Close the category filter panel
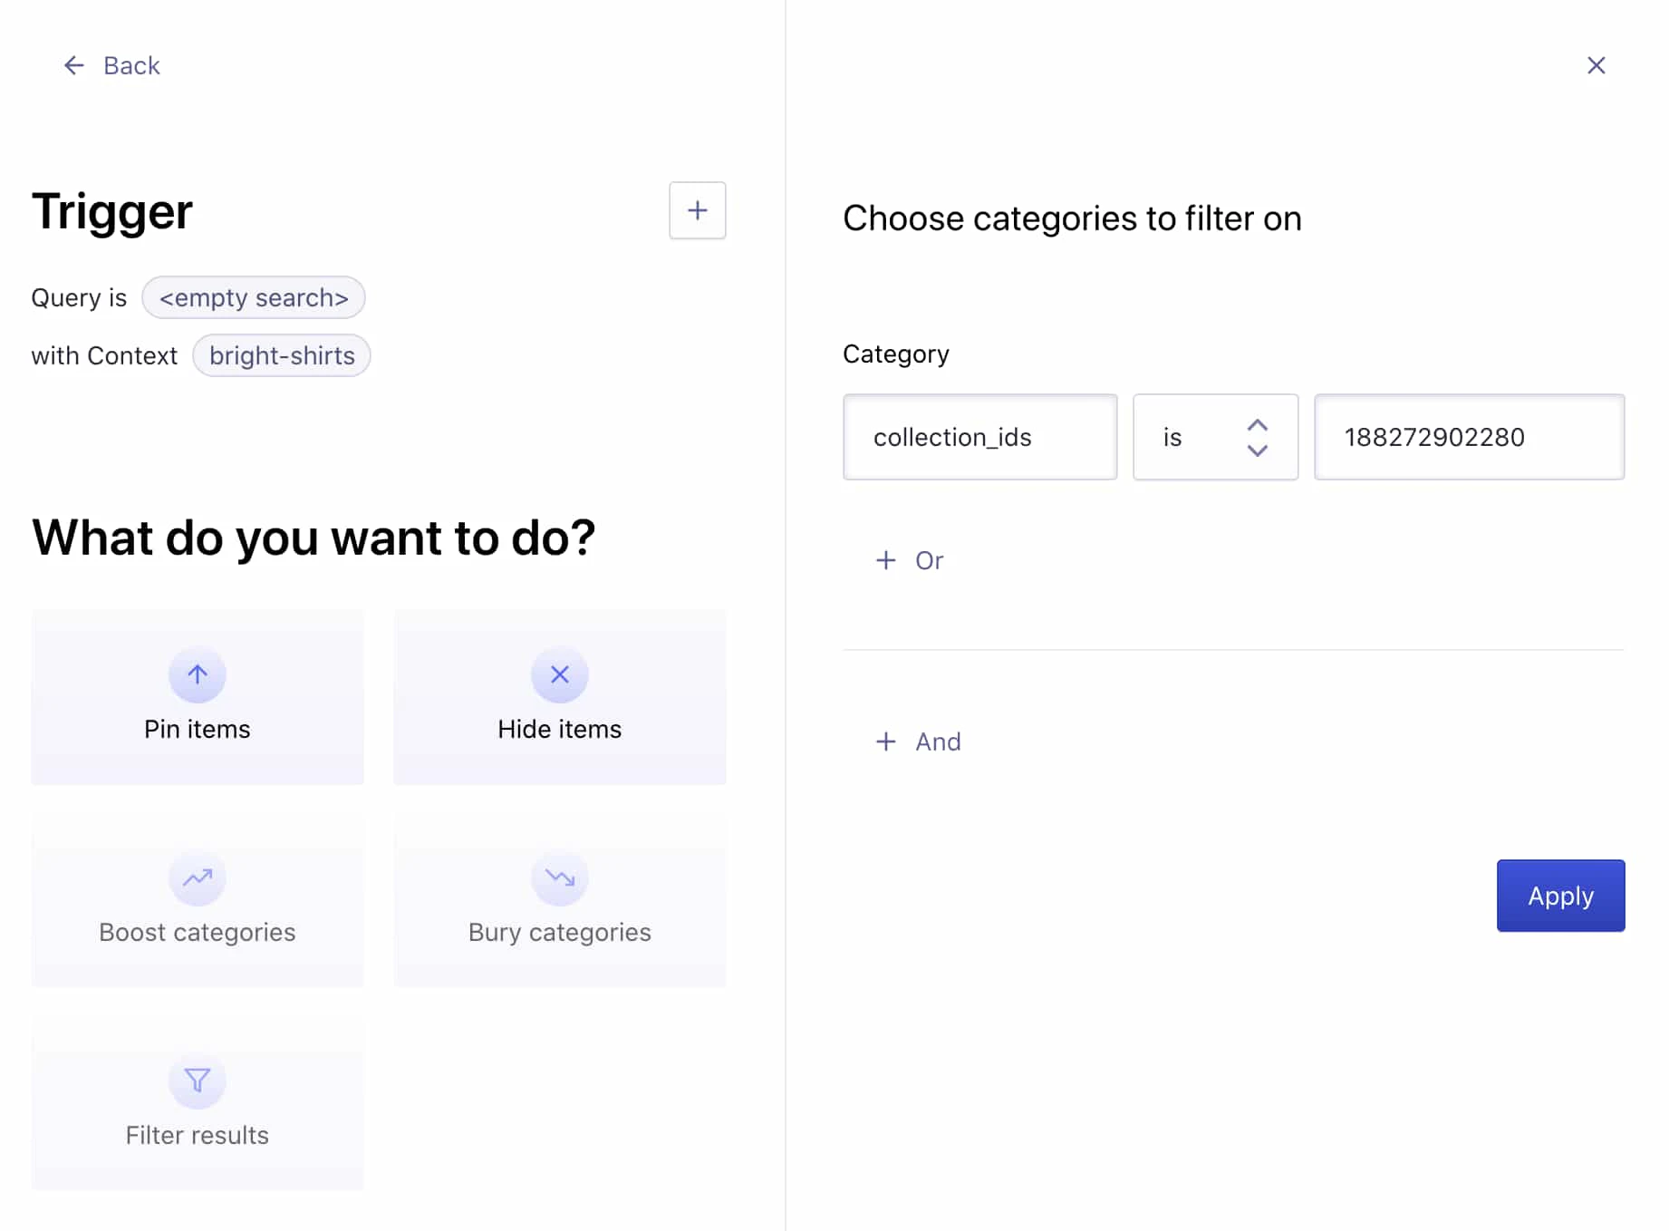The width and height of the screenshot is (1669, 1231). 1597,65
